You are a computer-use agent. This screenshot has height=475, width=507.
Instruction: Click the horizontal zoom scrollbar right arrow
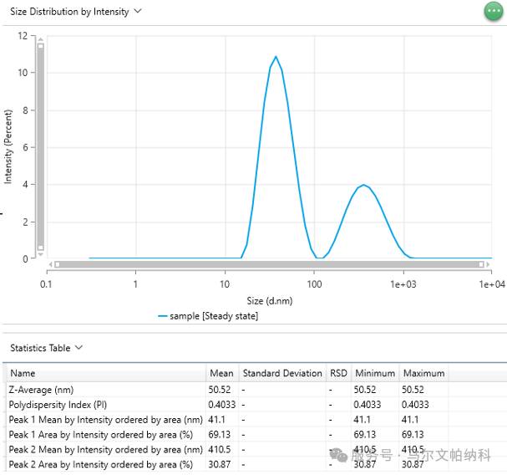488,264
